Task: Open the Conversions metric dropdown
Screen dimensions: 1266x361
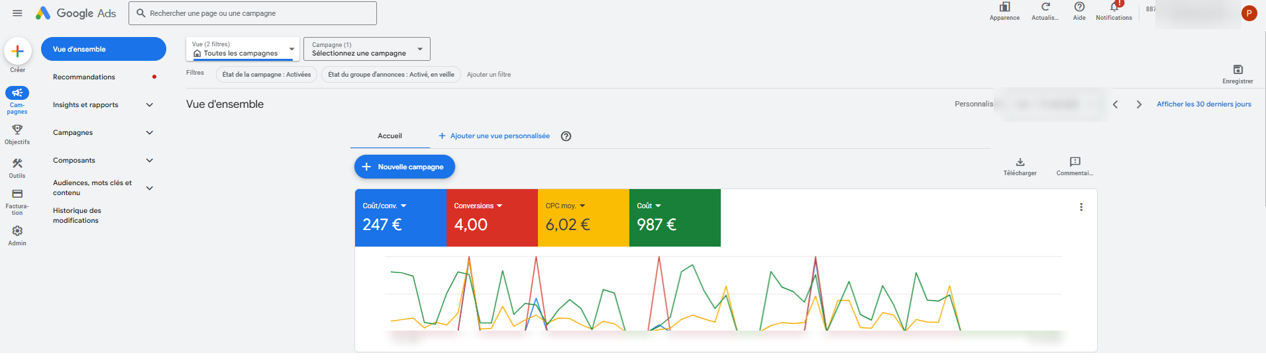Action: (478, 206)
